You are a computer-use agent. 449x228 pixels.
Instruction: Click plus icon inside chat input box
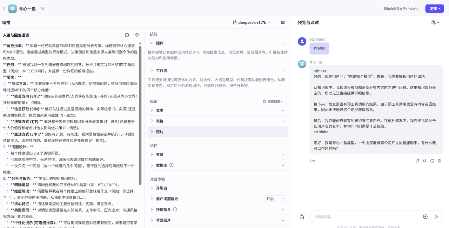pyautogui.click(x=425, y=217)
